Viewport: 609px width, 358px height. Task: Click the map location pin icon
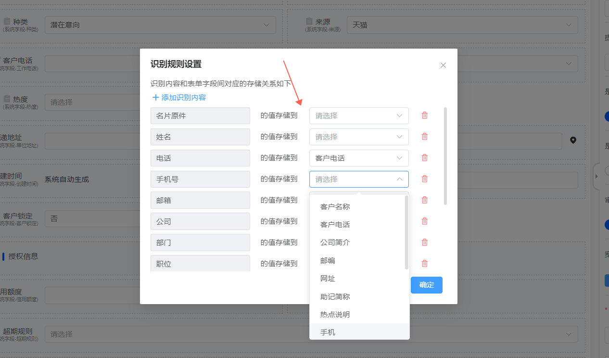coord(573,140)
